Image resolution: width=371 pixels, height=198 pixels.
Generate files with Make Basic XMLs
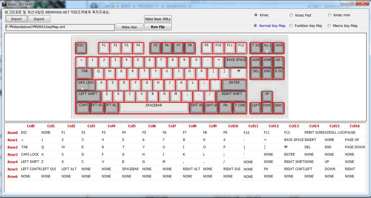tap(158, 19)
